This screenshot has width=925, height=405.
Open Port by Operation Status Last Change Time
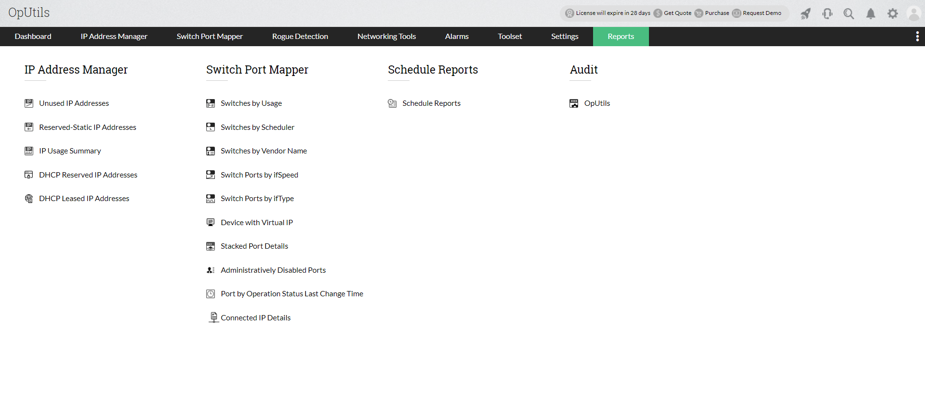click(x=292, y=294)
